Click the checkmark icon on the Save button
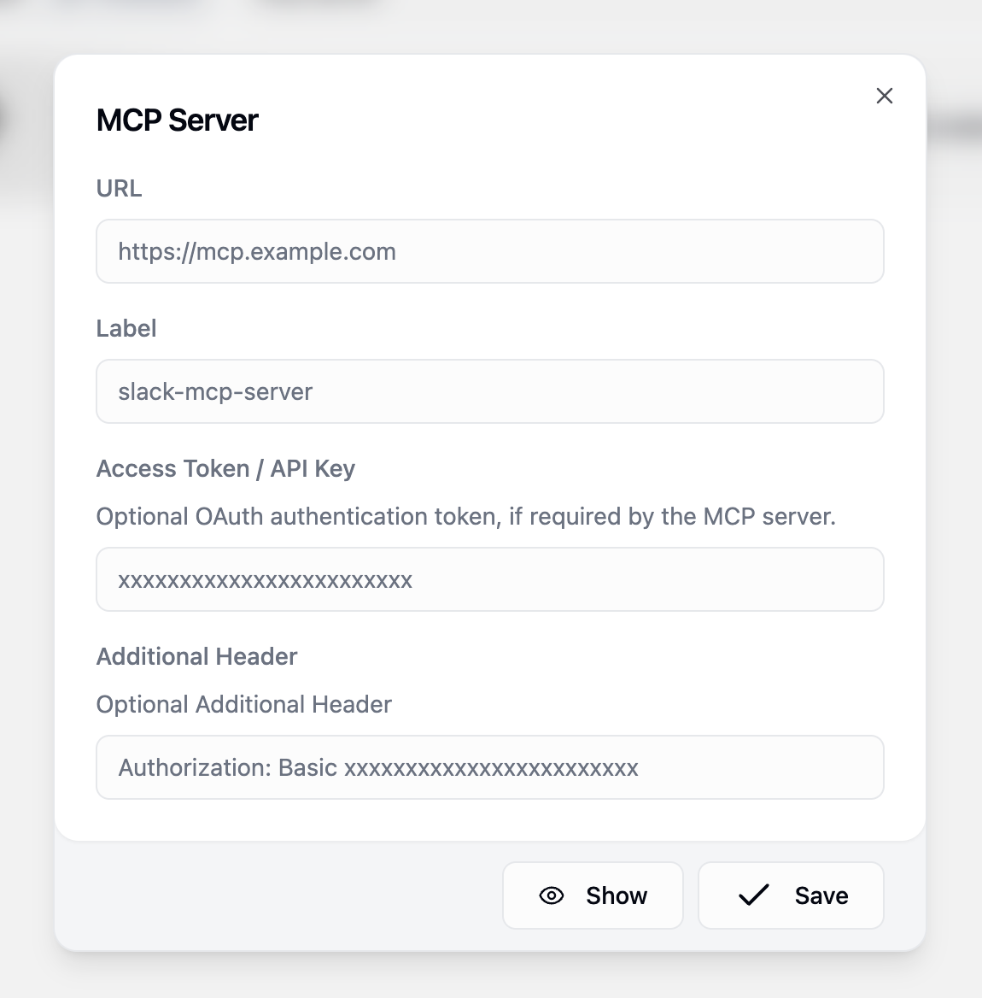This screenshot has height=998, width=982. click(x=752, y=895)
